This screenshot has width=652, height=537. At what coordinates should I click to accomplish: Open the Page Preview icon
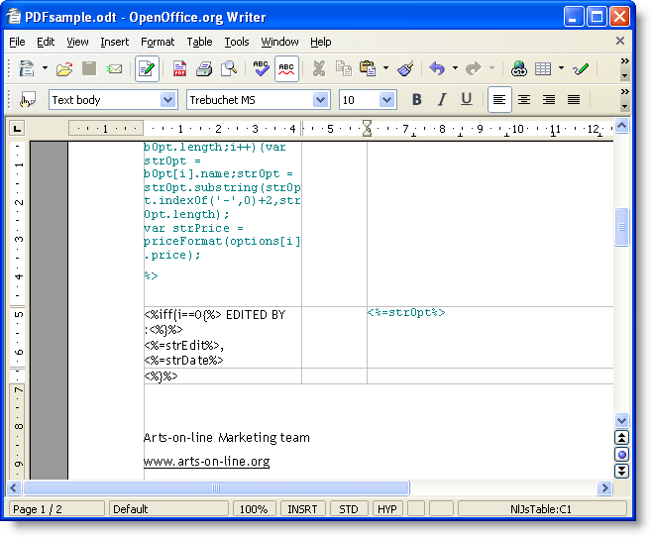click(x=229, y=69)
